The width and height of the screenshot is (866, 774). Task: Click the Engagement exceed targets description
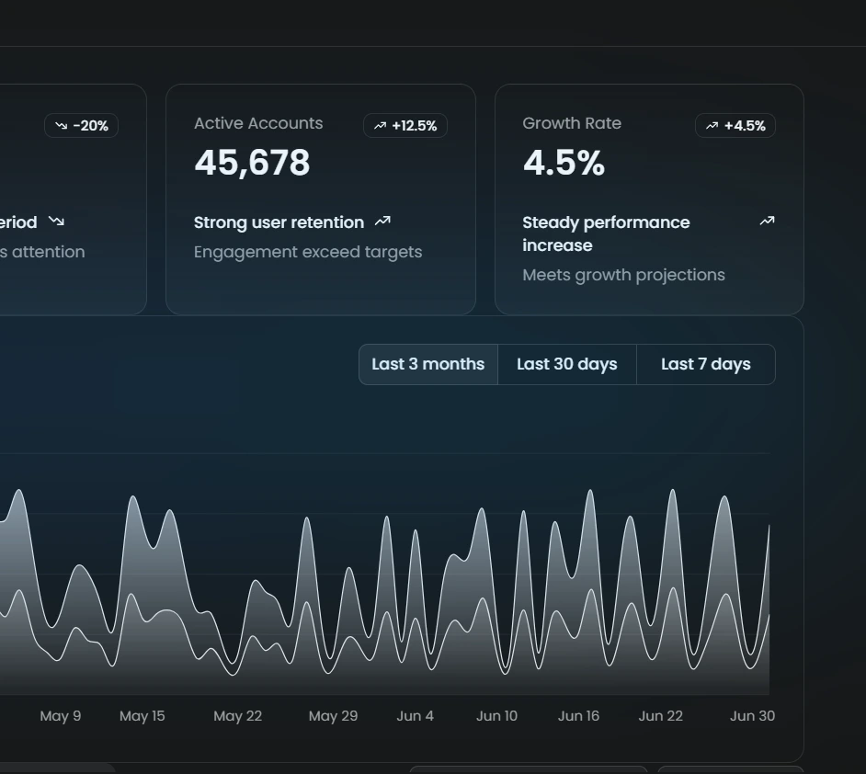(x=308, y=252)
